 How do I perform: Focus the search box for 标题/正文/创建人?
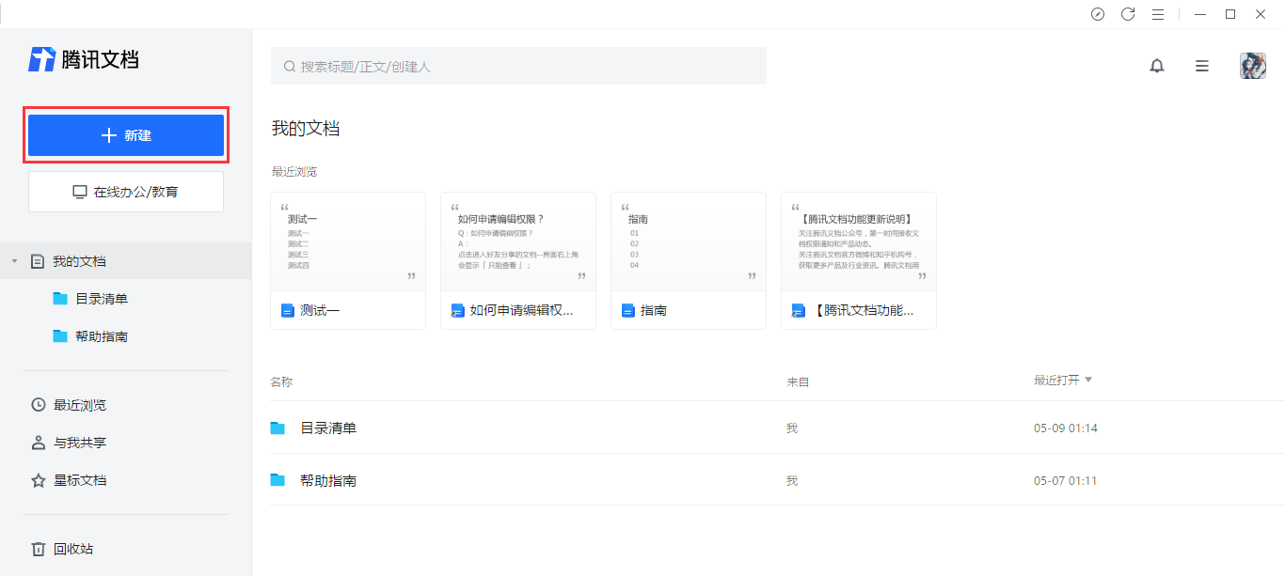click(x=518, y=67)
